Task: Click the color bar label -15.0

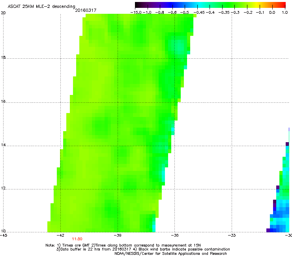Action: pos(136,13)
